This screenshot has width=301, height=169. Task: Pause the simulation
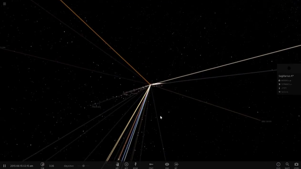[4, 166]
